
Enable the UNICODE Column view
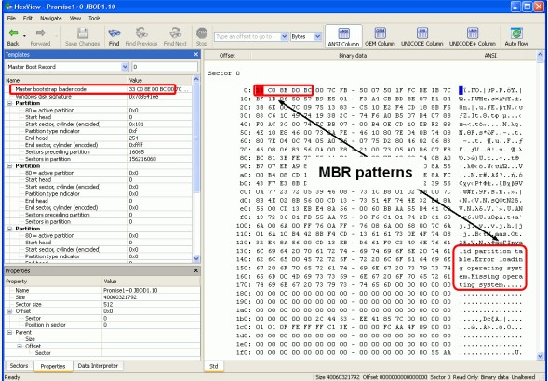pyautogui.click(x=421, y=36)
